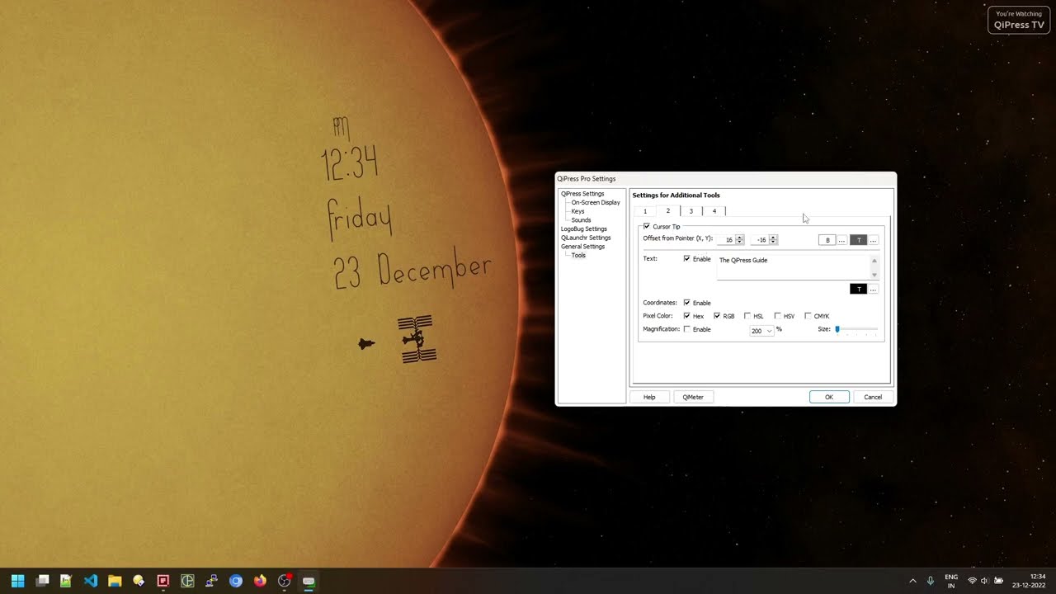The width and height of the screenshot is (1056, 594).
Task: Open the volume tray icon
Action: 984,581
